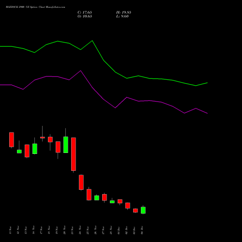Click the small green candle for 28 Nov
Viewport: 242px width, 242px height.
(x=112, y=202)
